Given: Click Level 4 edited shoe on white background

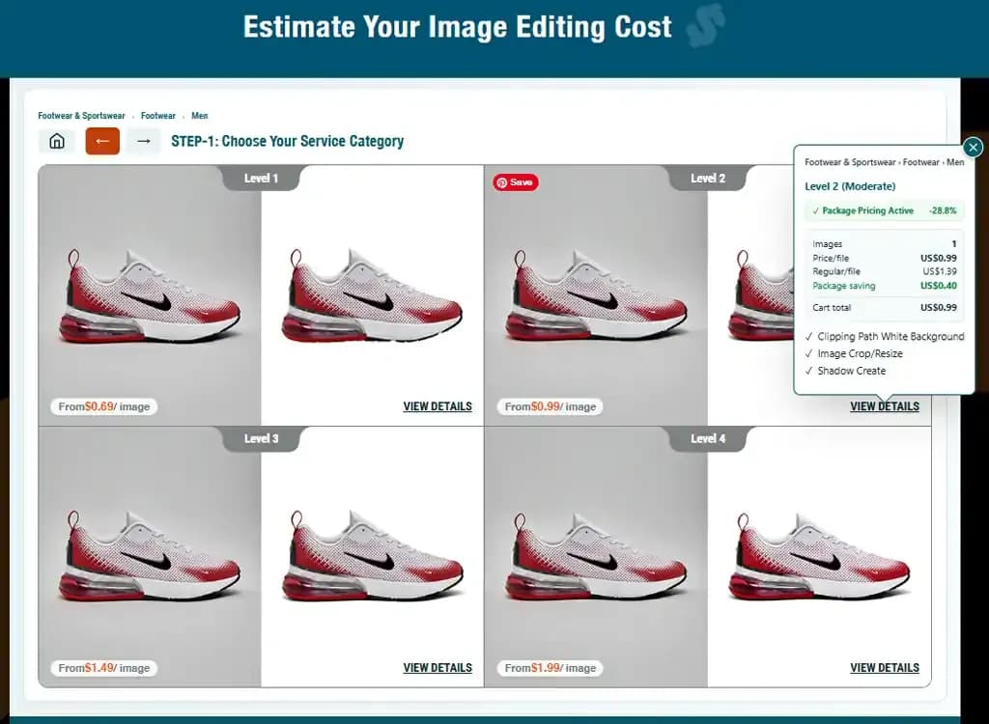Looking at the screenshot, I should point(819,556).
